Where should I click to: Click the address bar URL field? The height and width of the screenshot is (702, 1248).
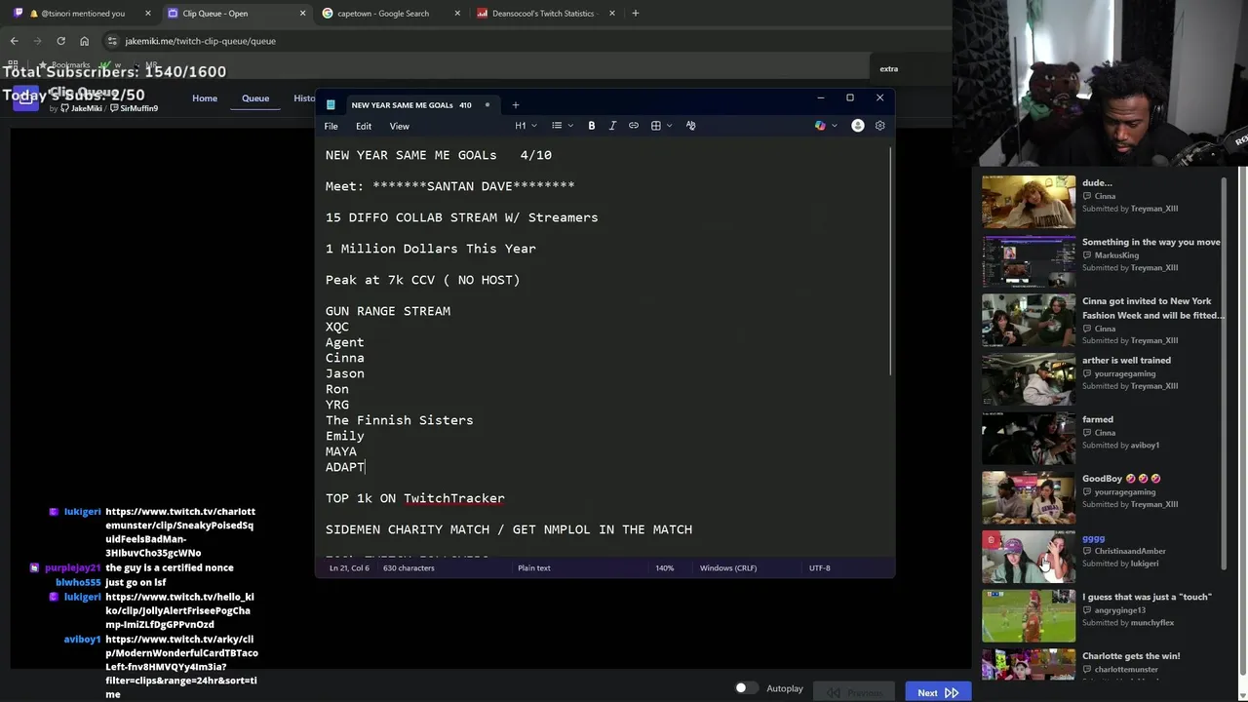tap(200, 41)
